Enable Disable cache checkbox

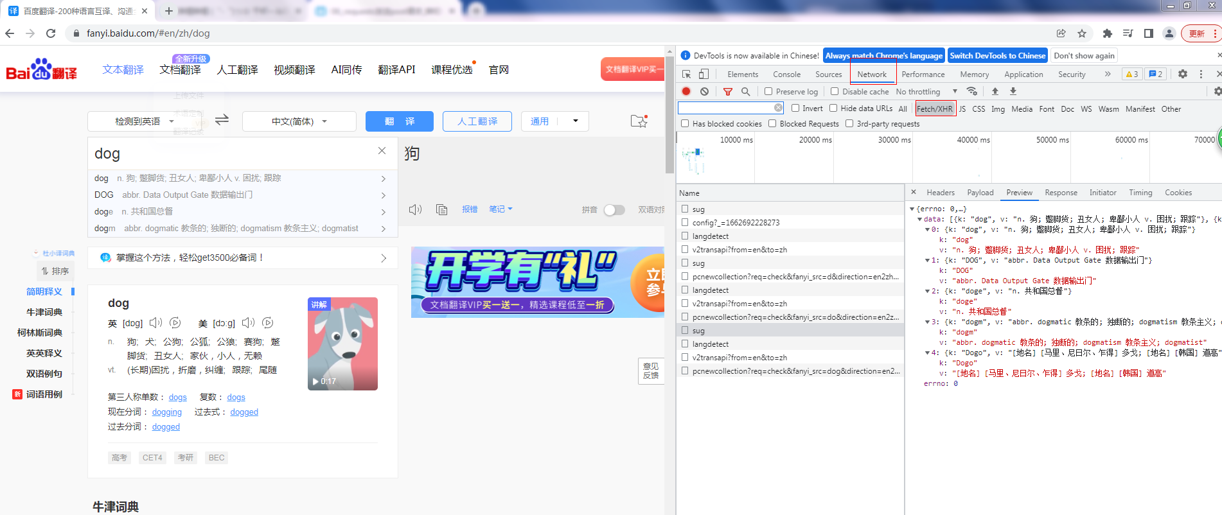point(835,91)
